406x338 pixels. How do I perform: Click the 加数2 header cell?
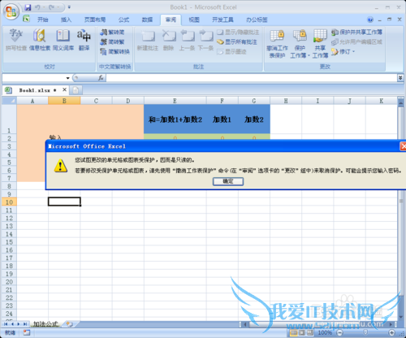coord(254,119)
